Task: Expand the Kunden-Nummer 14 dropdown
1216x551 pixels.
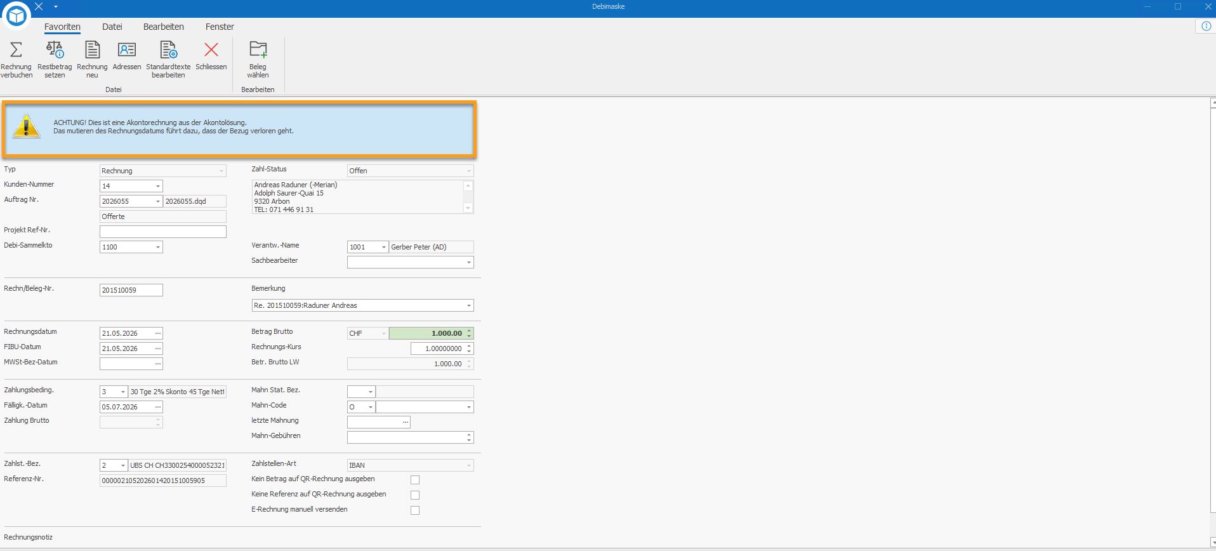Action: [x=158, y=186]
